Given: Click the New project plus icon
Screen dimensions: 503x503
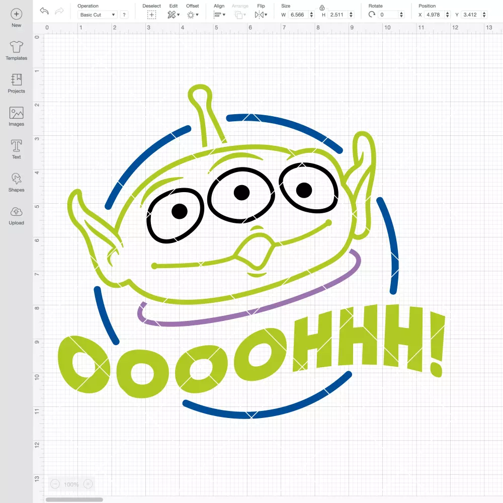Looking at the screenshot, I should (17, 14).
